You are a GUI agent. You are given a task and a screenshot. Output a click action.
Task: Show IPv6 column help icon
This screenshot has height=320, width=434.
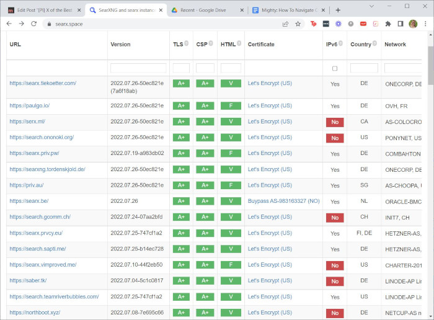341,43
